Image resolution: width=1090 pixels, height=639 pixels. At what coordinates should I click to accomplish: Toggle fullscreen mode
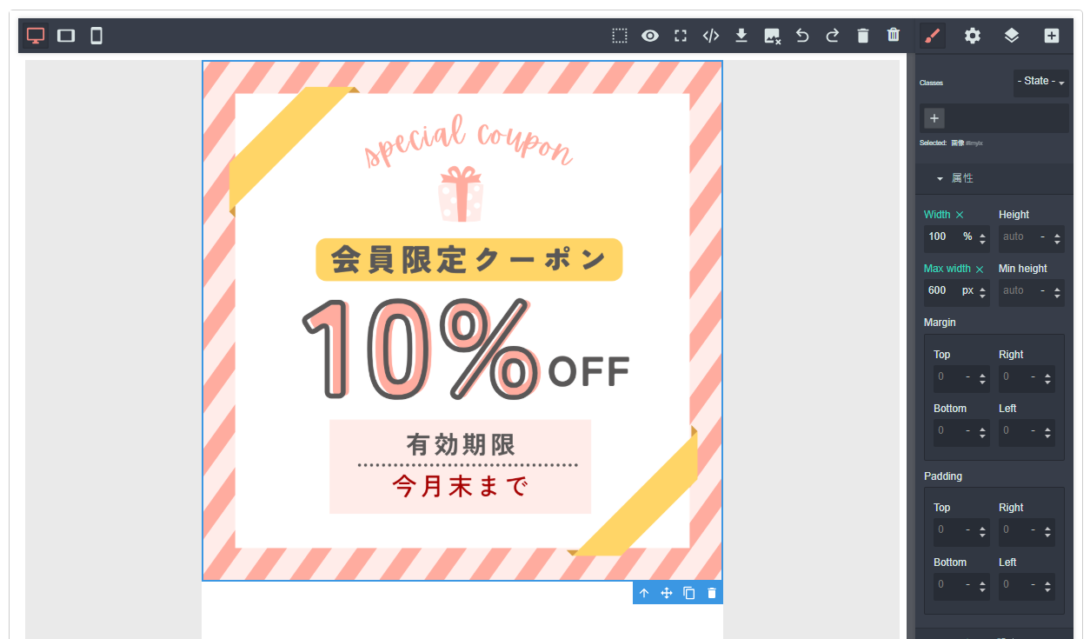coord(681,36)
